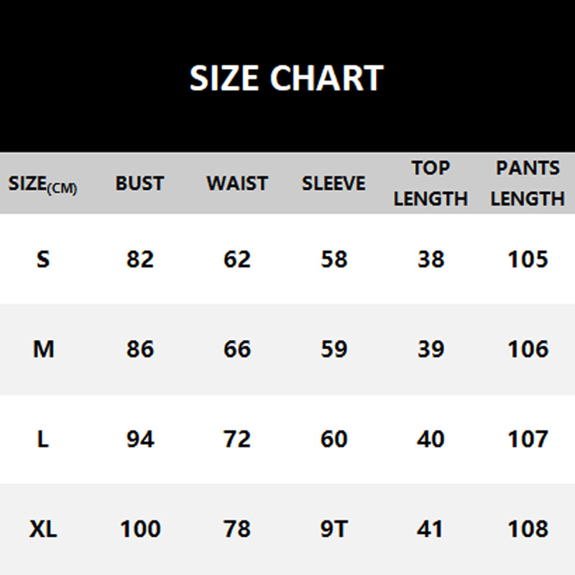Select the WAIST column header
The image size is (575, 575).
[237, 183]
